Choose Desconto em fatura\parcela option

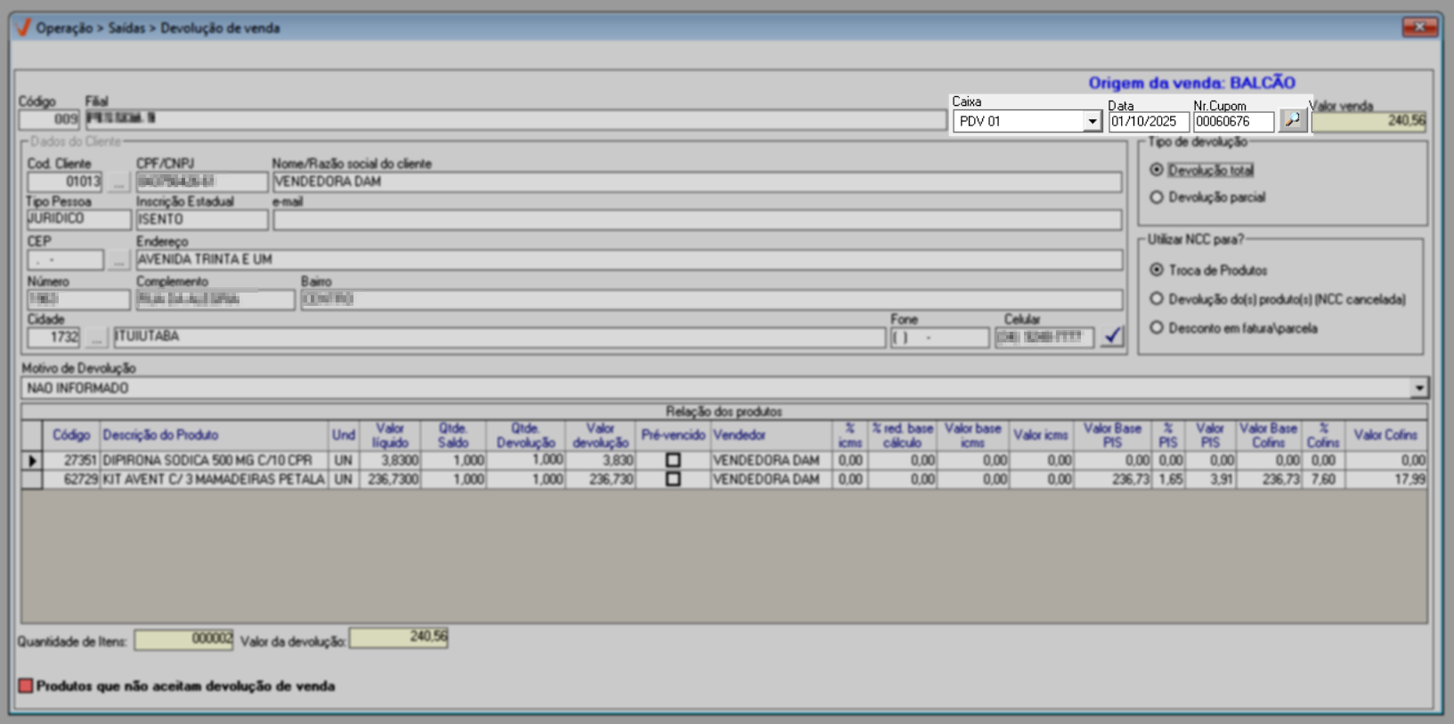(x=1157, y=328)
